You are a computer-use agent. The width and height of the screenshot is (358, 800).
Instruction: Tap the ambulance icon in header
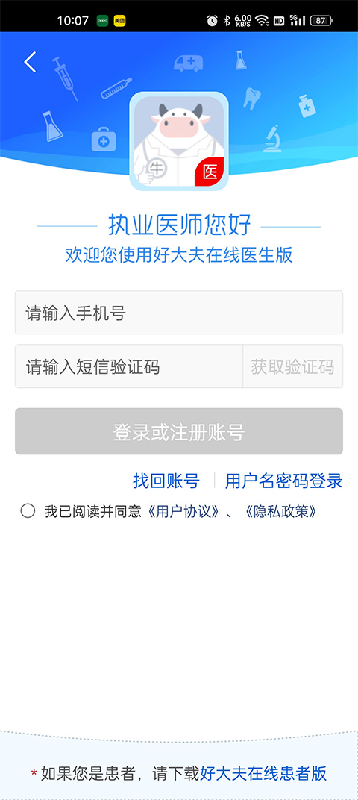[x=188, y=63]
